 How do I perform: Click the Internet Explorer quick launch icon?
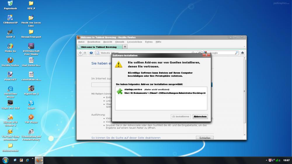click(27, 160)
